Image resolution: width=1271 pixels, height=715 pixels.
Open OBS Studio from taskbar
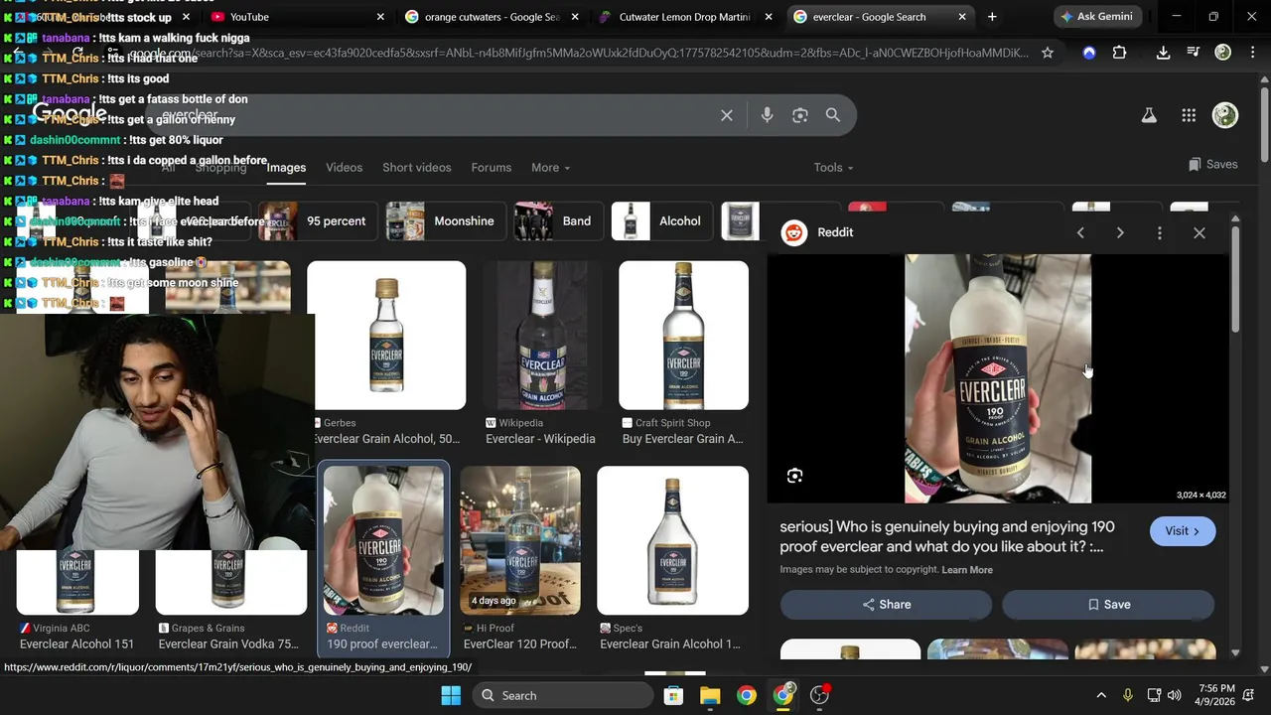pyautogui.click(x=819, y=695)
